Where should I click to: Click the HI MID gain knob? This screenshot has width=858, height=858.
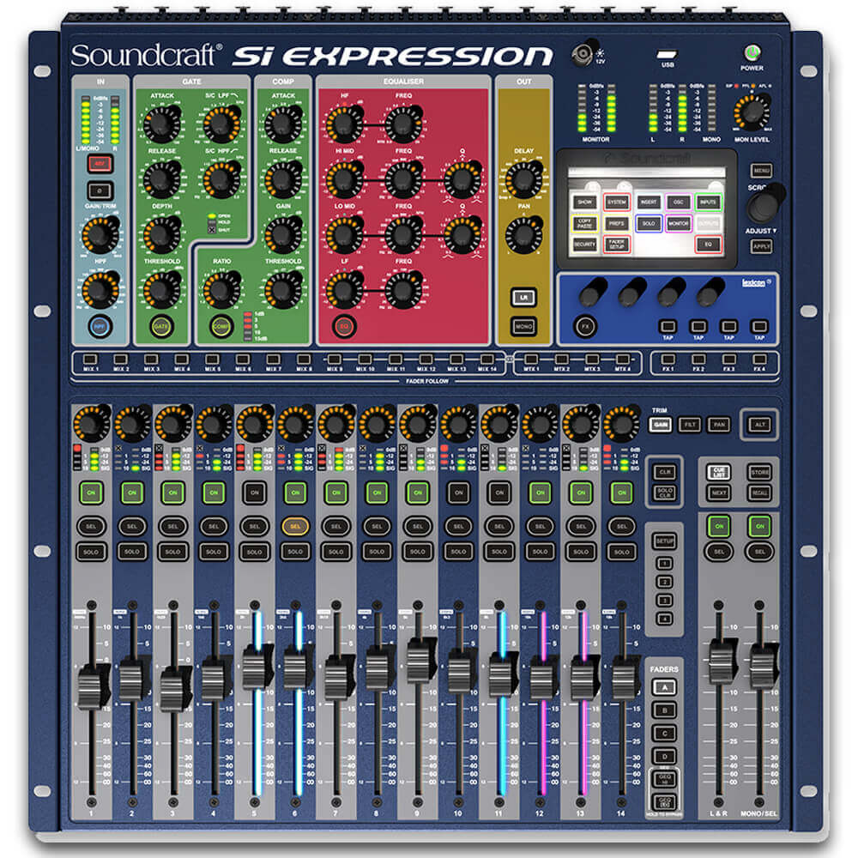344,179
